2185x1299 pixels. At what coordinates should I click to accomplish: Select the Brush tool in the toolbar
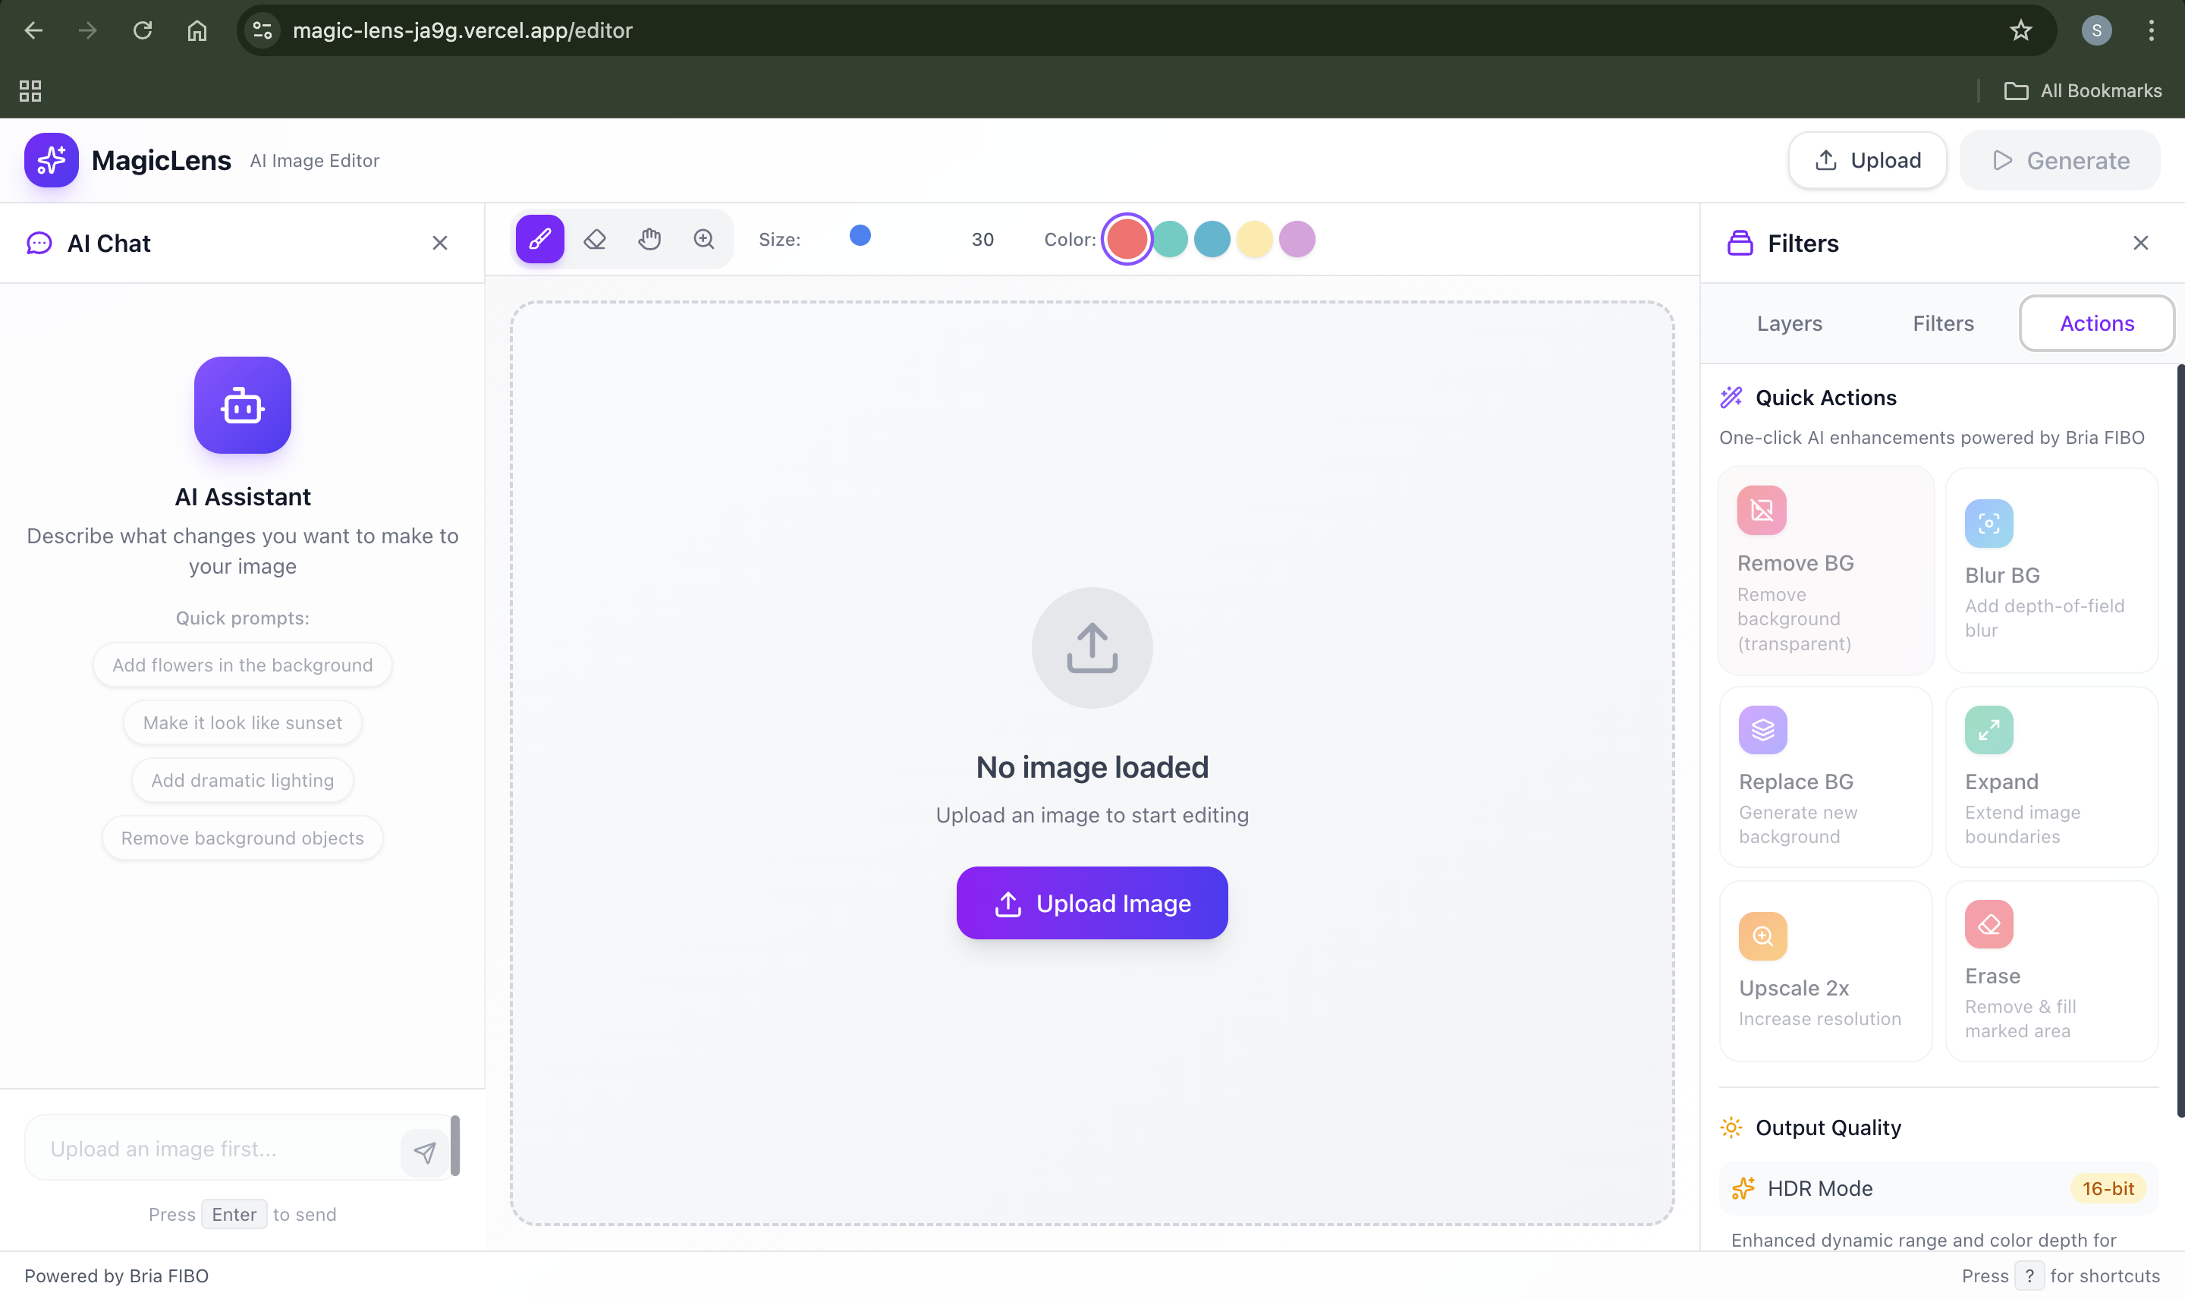(x=540, y=239)
